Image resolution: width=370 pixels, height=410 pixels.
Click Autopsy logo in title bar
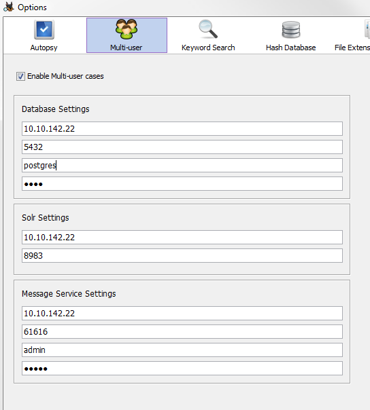click(x=9, y=7)
